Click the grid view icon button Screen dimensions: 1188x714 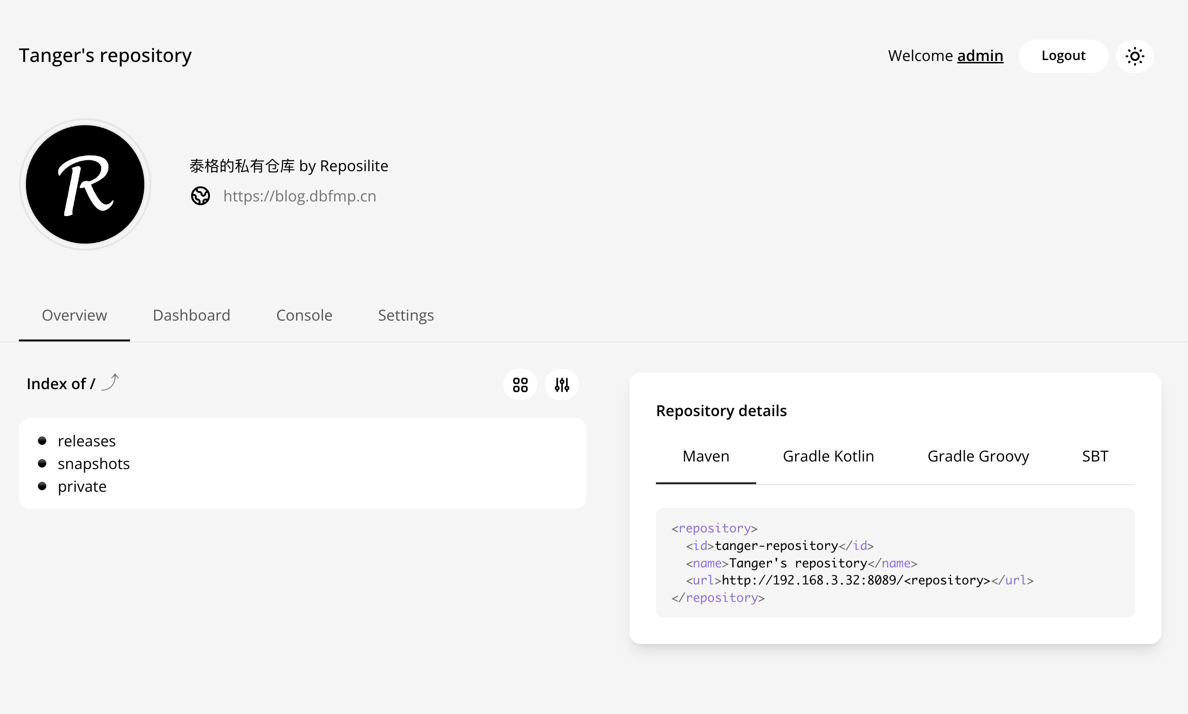click(520, 384)
